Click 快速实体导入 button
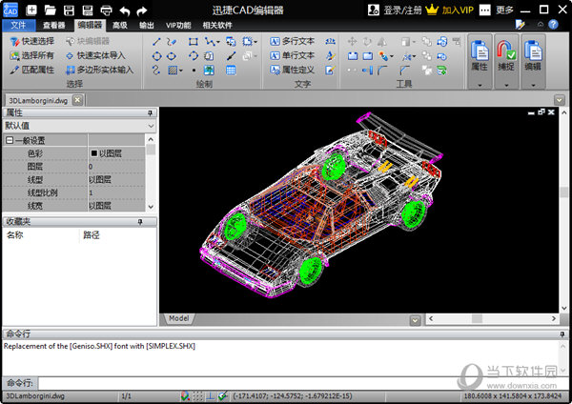 pyautogui.click(x=95, y=56)
